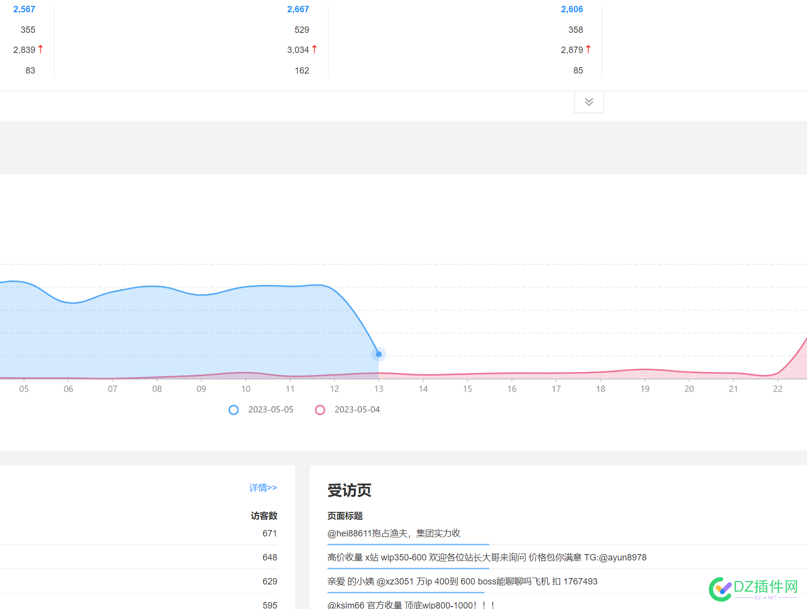The image size is (807, 609).
Task: Select the blue data point at hour 13
Action: [x=378, y=354]
